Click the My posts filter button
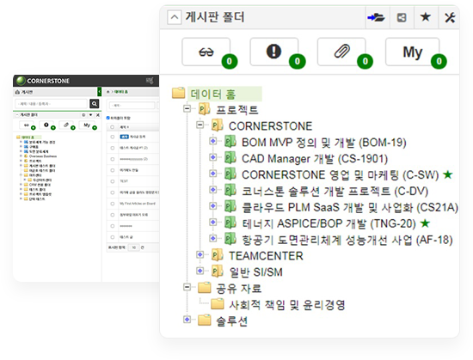The height and width of the screenshot is (360, 473). (x=412, y=52)
